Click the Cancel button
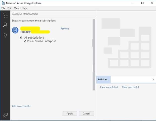Image resolution: width=156 pixels, height=121 pixels. click(86, 113)
